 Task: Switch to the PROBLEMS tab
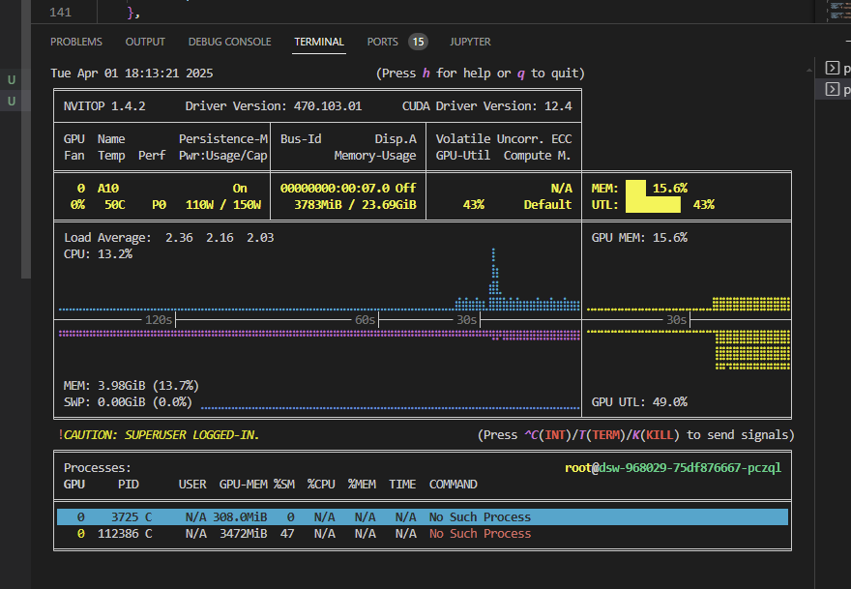[x=76, y=42]
